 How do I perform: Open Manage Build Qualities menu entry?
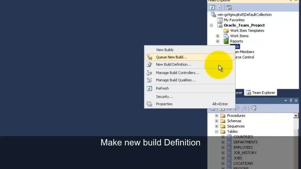coord(175,80)
